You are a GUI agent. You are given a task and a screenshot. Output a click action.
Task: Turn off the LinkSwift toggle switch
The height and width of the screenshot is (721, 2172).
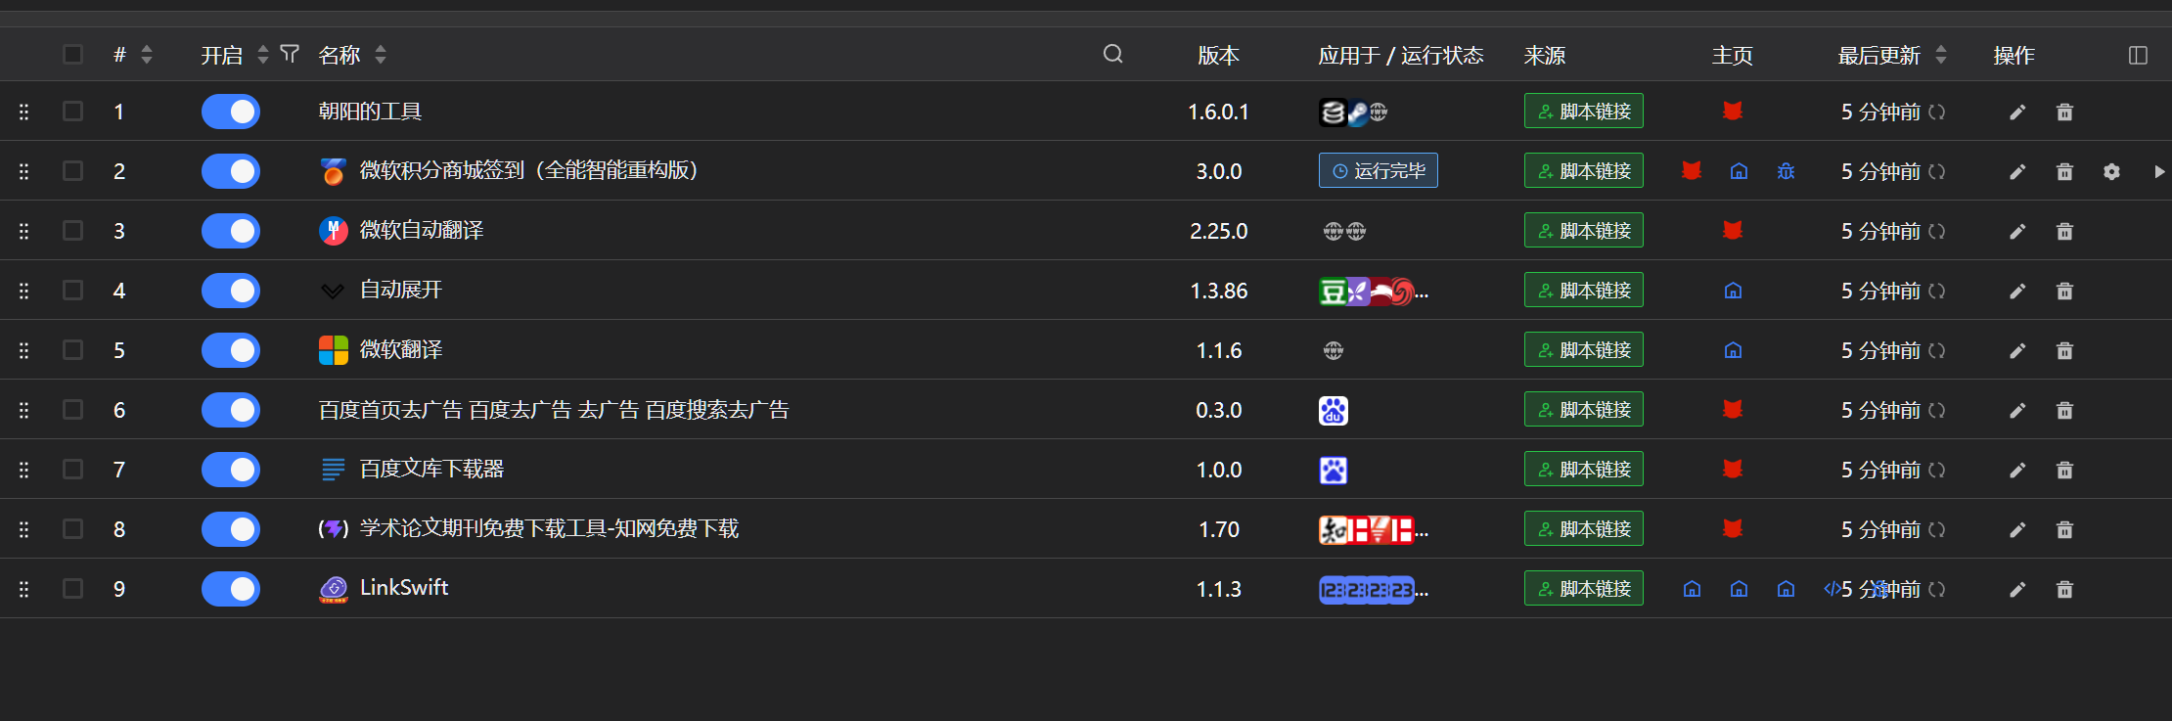tap(231, 589)
